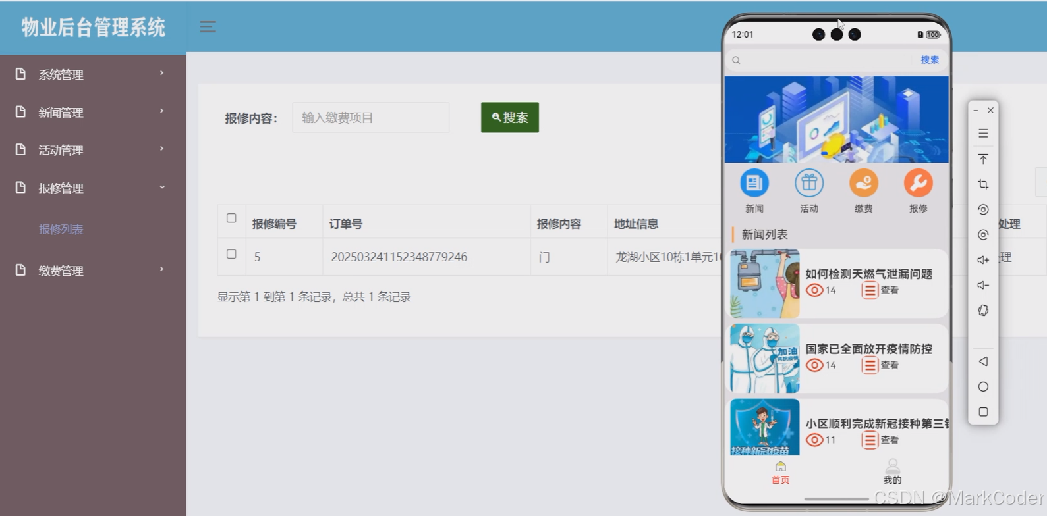Open 缴费管理 sidebar menu
Viewport: 1047px width, 516px height.
coord(93,271)
